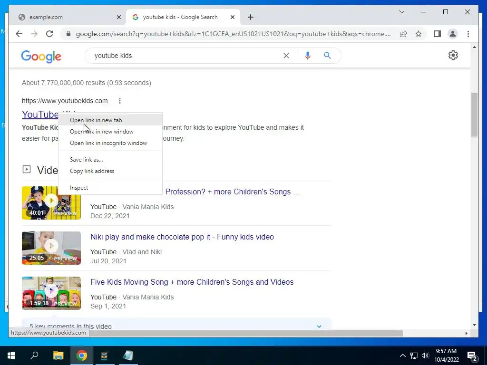Open Niki play and make chocolate pop it video
Viewport: 487px width, 365px height.
coord(182,237)
